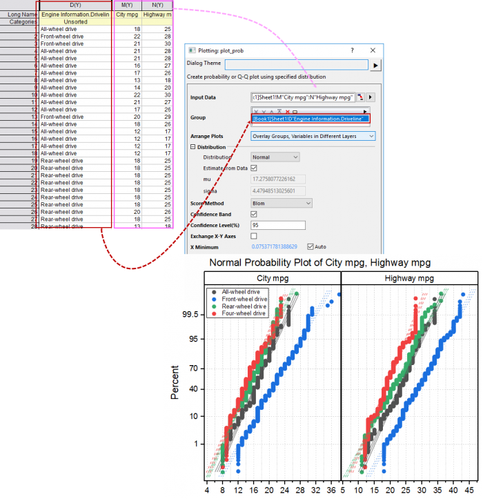The image size is (483, 499).
Task: Toggle the Estimate from Data checkbox
Action: (253, 168)
